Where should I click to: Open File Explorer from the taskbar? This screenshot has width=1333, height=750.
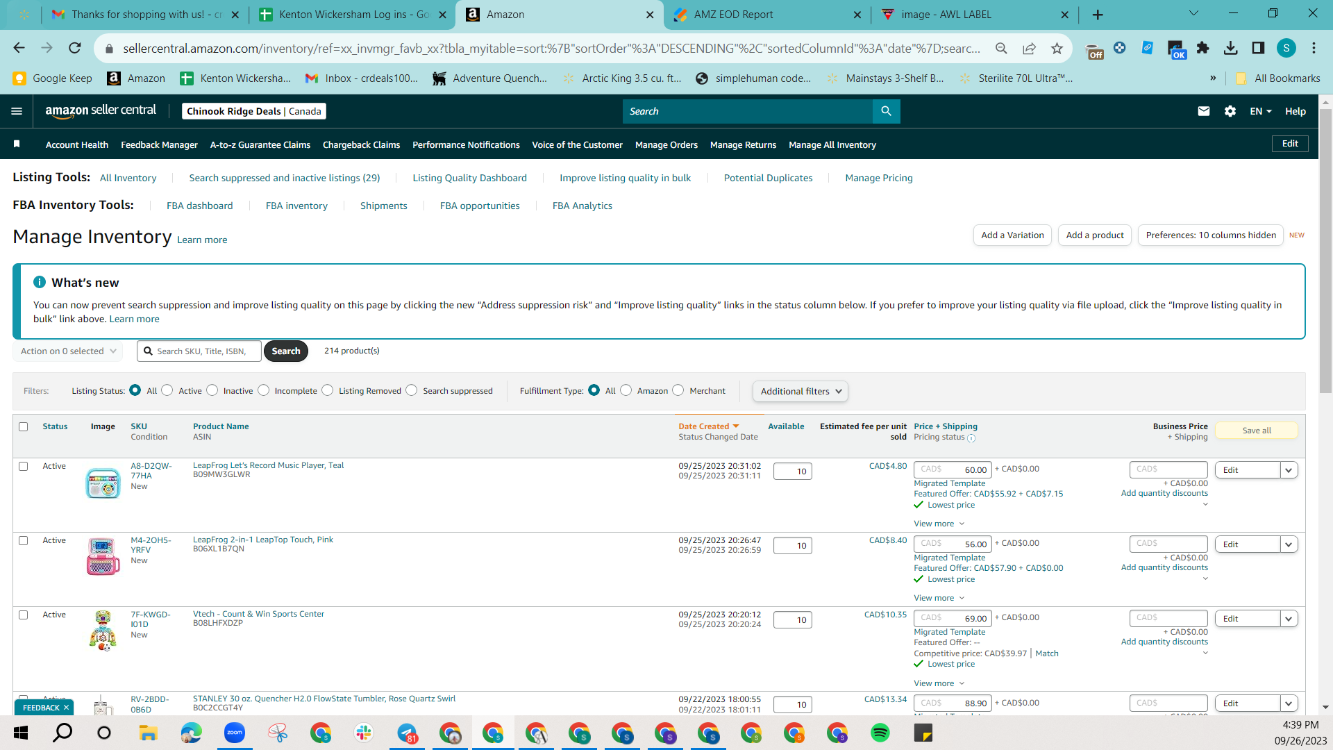pos(148,733)
